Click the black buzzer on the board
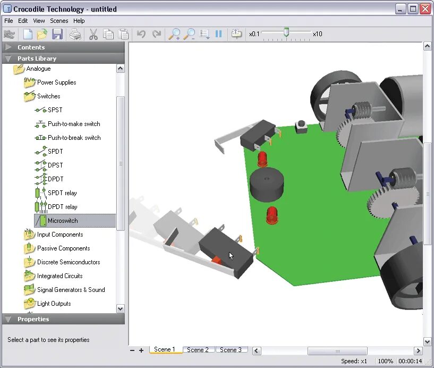 pyautogui.click(x=267, y=185)
